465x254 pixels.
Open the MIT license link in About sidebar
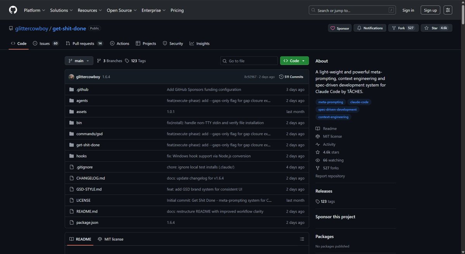tap(329, 136)
